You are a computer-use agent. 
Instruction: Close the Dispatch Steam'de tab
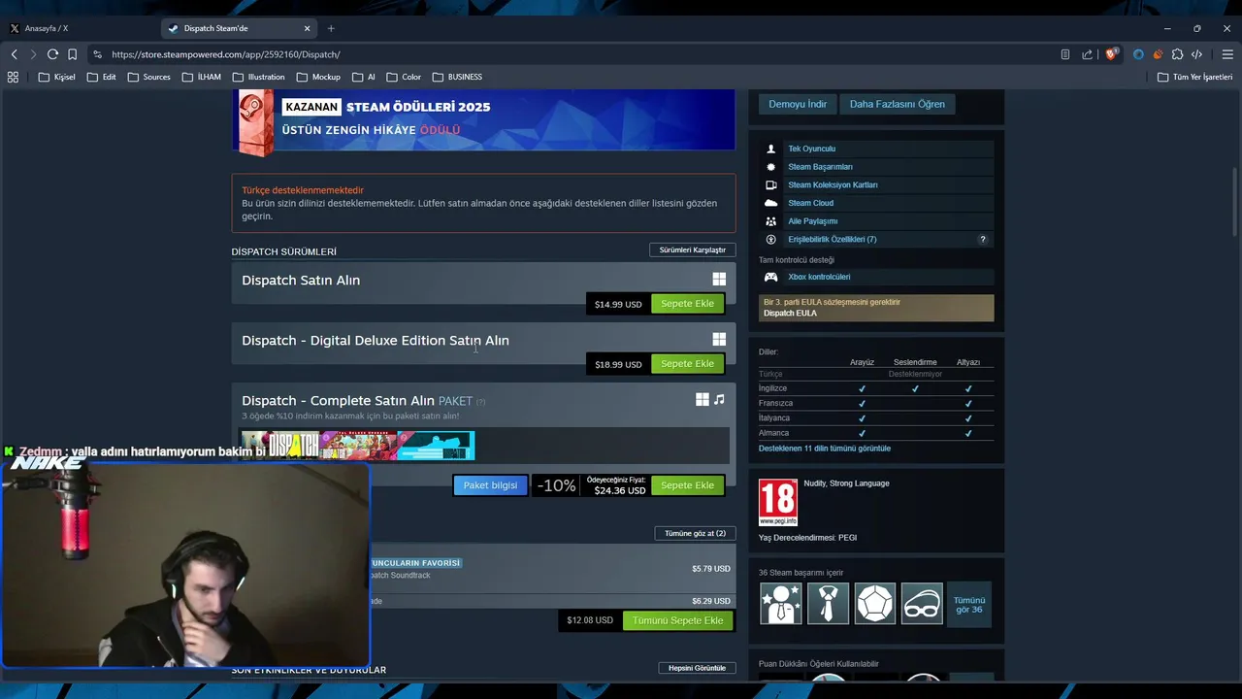308,28
